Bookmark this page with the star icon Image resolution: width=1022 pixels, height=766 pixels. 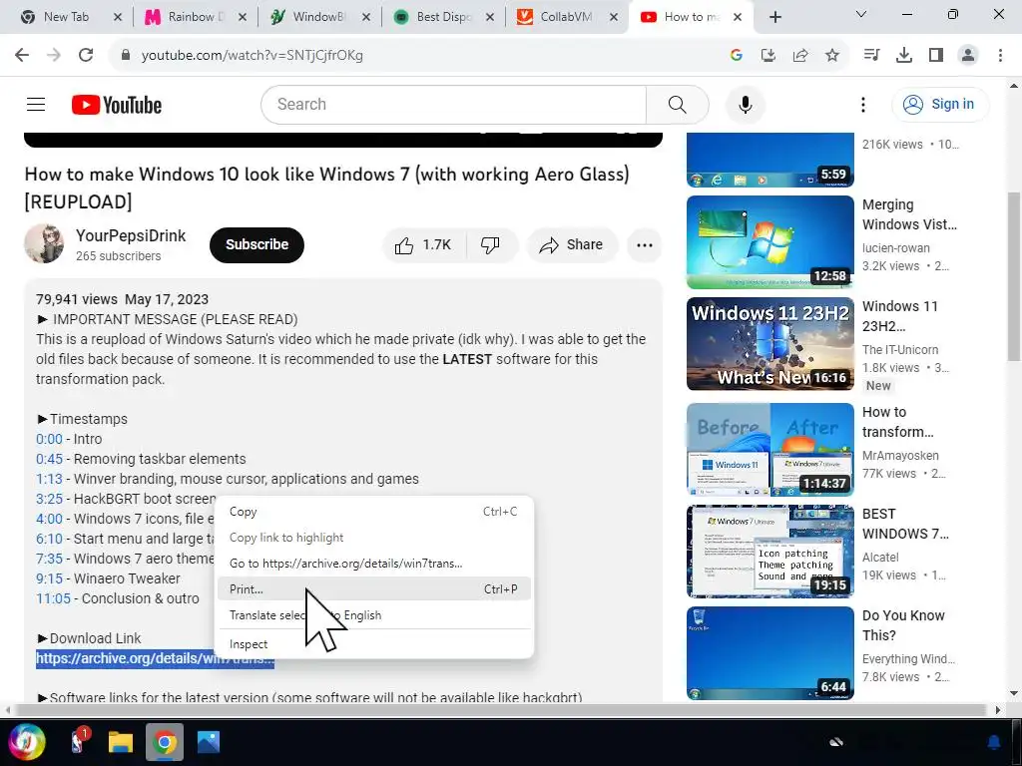click(832, 56)
